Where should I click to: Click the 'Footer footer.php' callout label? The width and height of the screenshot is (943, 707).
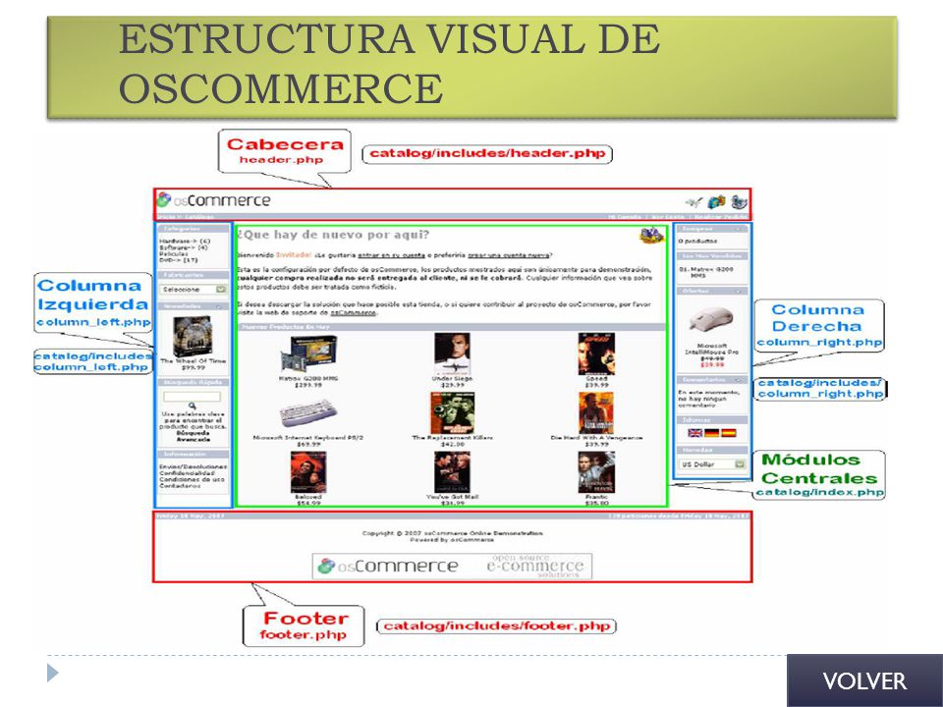coord(304,625)
